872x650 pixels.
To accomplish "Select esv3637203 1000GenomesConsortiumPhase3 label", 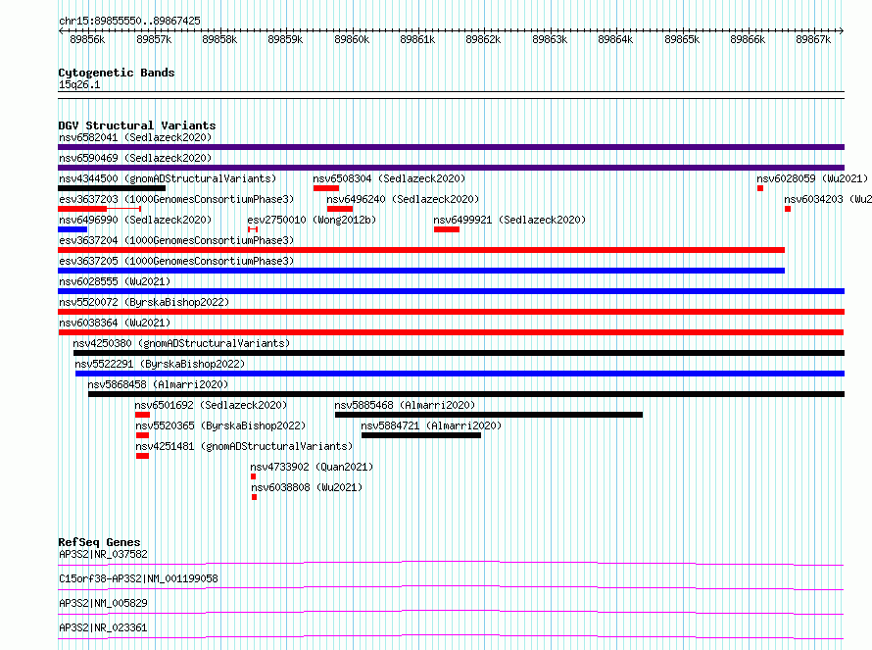I will 176,199.
